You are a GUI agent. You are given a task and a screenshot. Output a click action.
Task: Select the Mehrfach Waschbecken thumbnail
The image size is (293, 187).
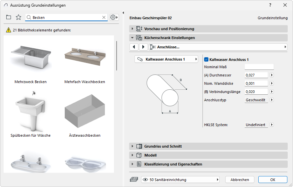point(85,57)
